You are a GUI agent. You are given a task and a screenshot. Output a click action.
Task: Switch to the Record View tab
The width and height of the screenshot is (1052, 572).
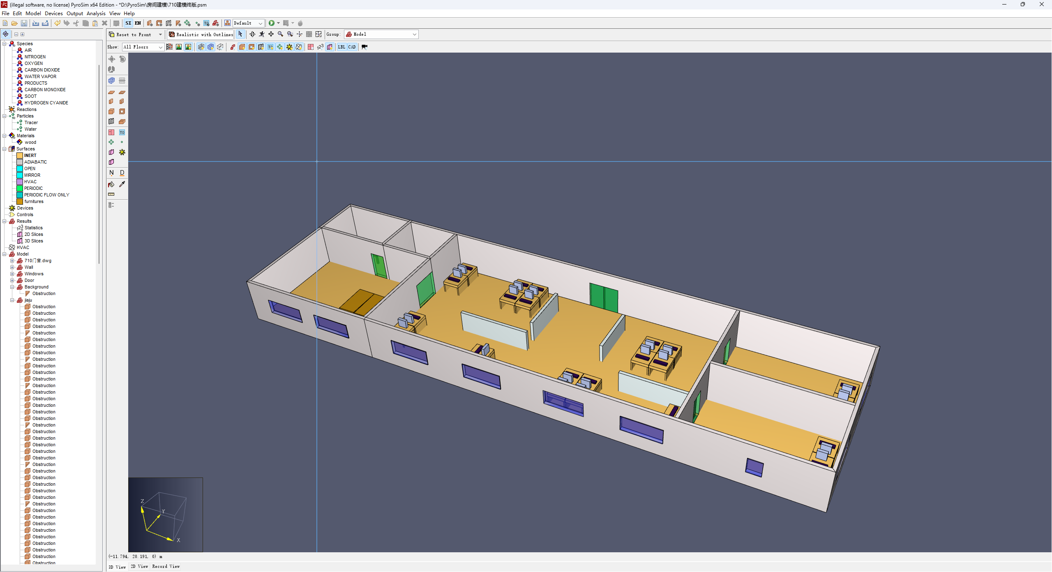click(166, 567)
